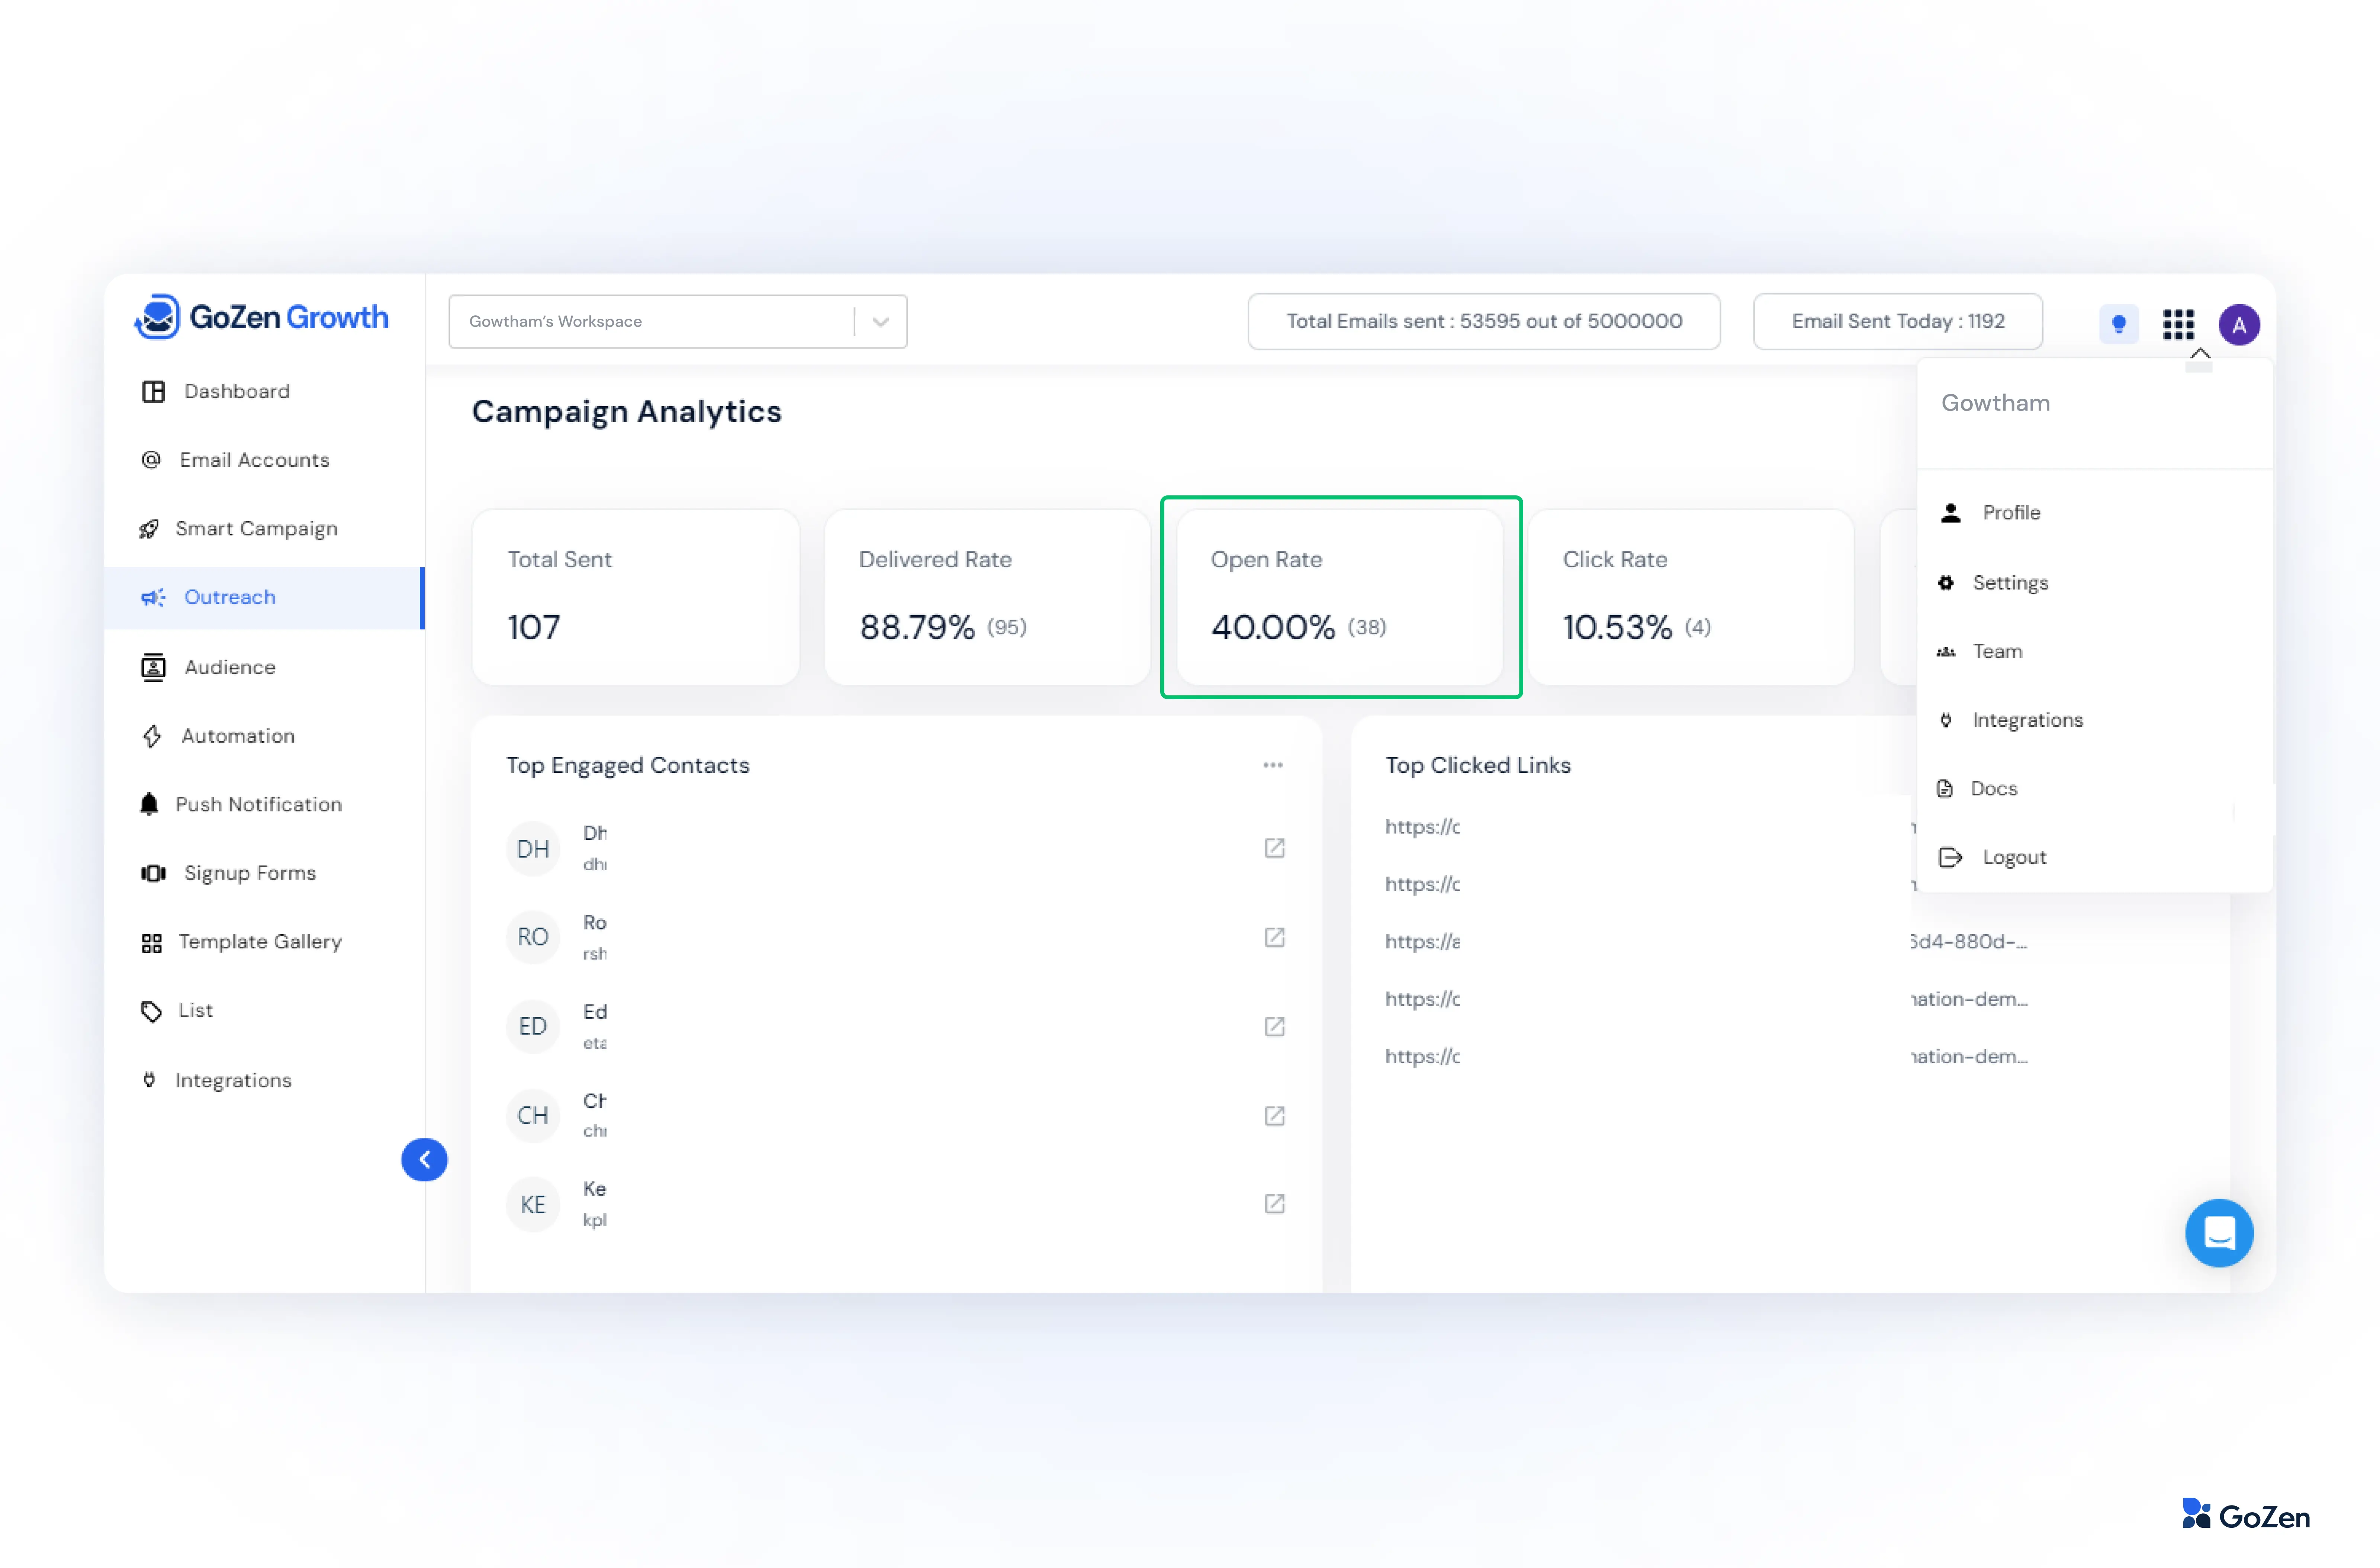Go to Dashboard in sidebar
Viewport: 2380px width, 1568px height.
[x=236, y=391]
